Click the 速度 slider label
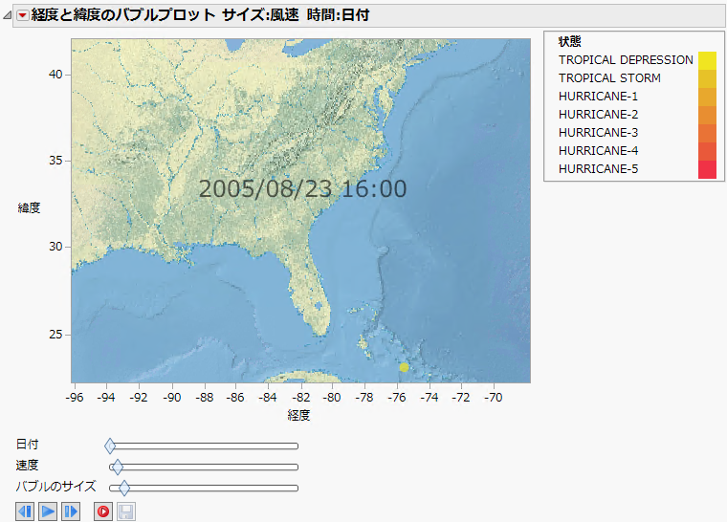Viewport: 727px width, 522px height. [x=28, y=466]
